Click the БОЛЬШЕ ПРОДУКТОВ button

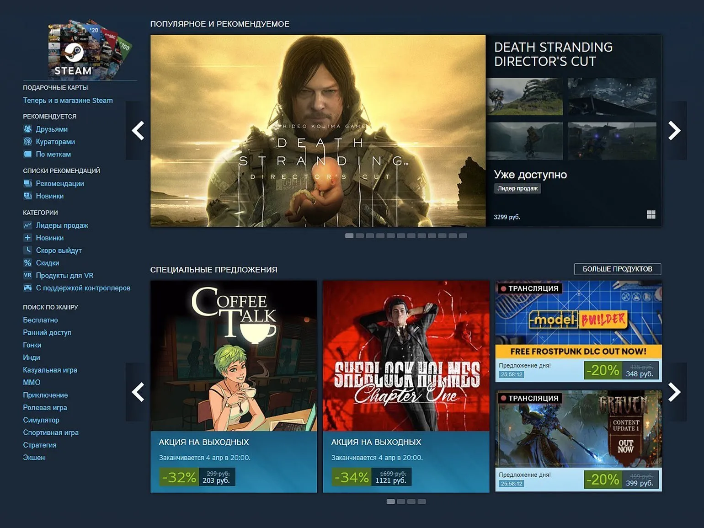(617, 269)
